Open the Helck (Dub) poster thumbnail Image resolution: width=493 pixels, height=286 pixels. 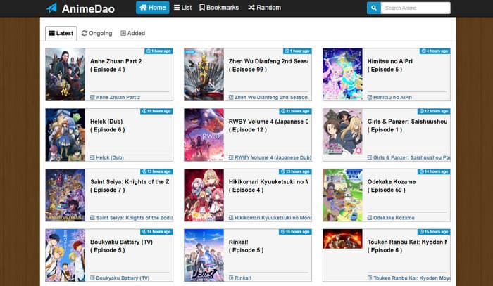pyautogui.click(x=65, y=135)
